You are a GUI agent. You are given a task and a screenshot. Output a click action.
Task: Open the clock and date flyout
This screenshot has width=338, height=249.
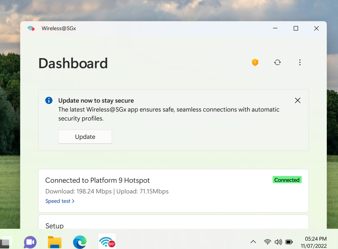point(314,242)
